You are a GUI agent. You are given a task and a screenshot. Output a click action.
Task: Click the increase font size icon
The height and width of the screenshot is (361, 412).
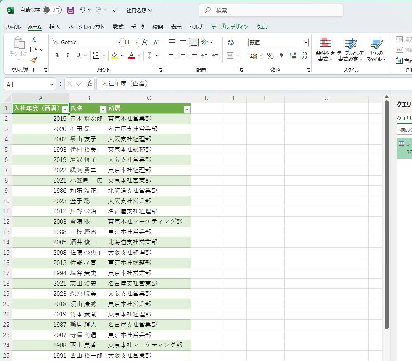145,42
